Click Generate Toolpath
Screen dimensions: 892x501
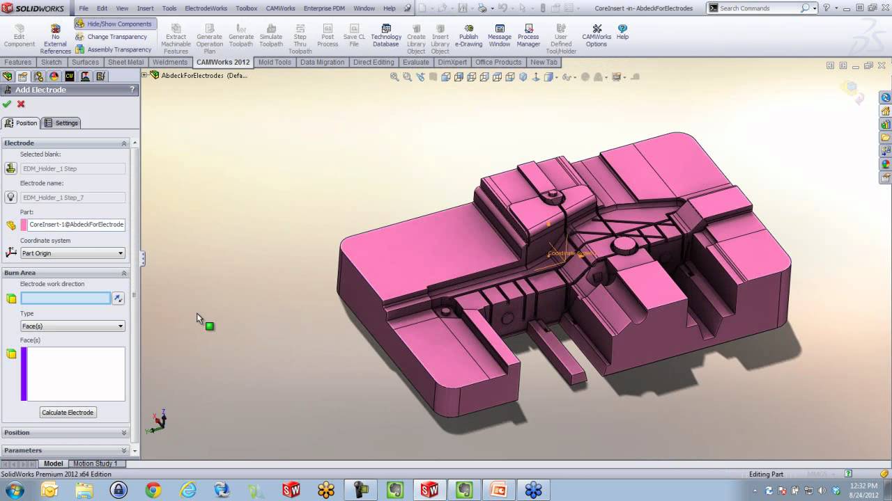pyautogui.click(x=241, y=36)
